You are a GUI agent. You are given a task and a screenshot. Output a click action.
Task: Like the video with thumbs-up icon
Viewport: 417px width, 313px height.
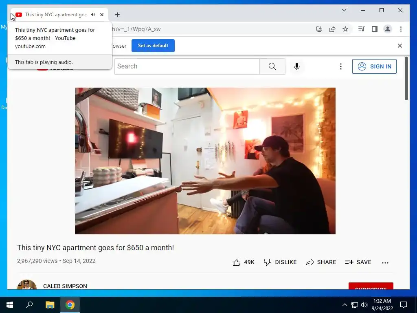pos(237,262)
